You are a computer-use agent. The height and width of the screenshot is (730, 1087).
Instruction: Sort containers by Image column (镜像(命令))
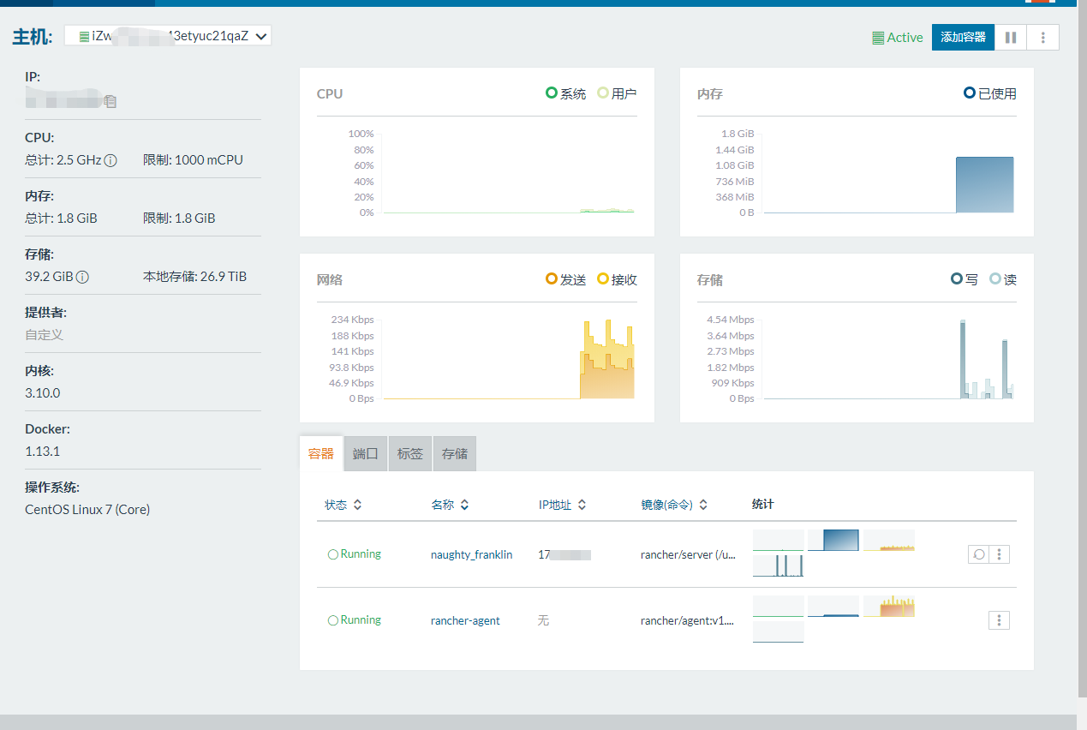674,505
